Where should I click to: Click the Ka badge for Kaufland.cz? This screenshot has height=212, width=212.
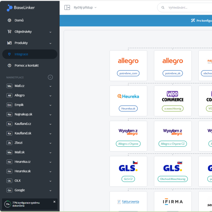coord(9,124)
